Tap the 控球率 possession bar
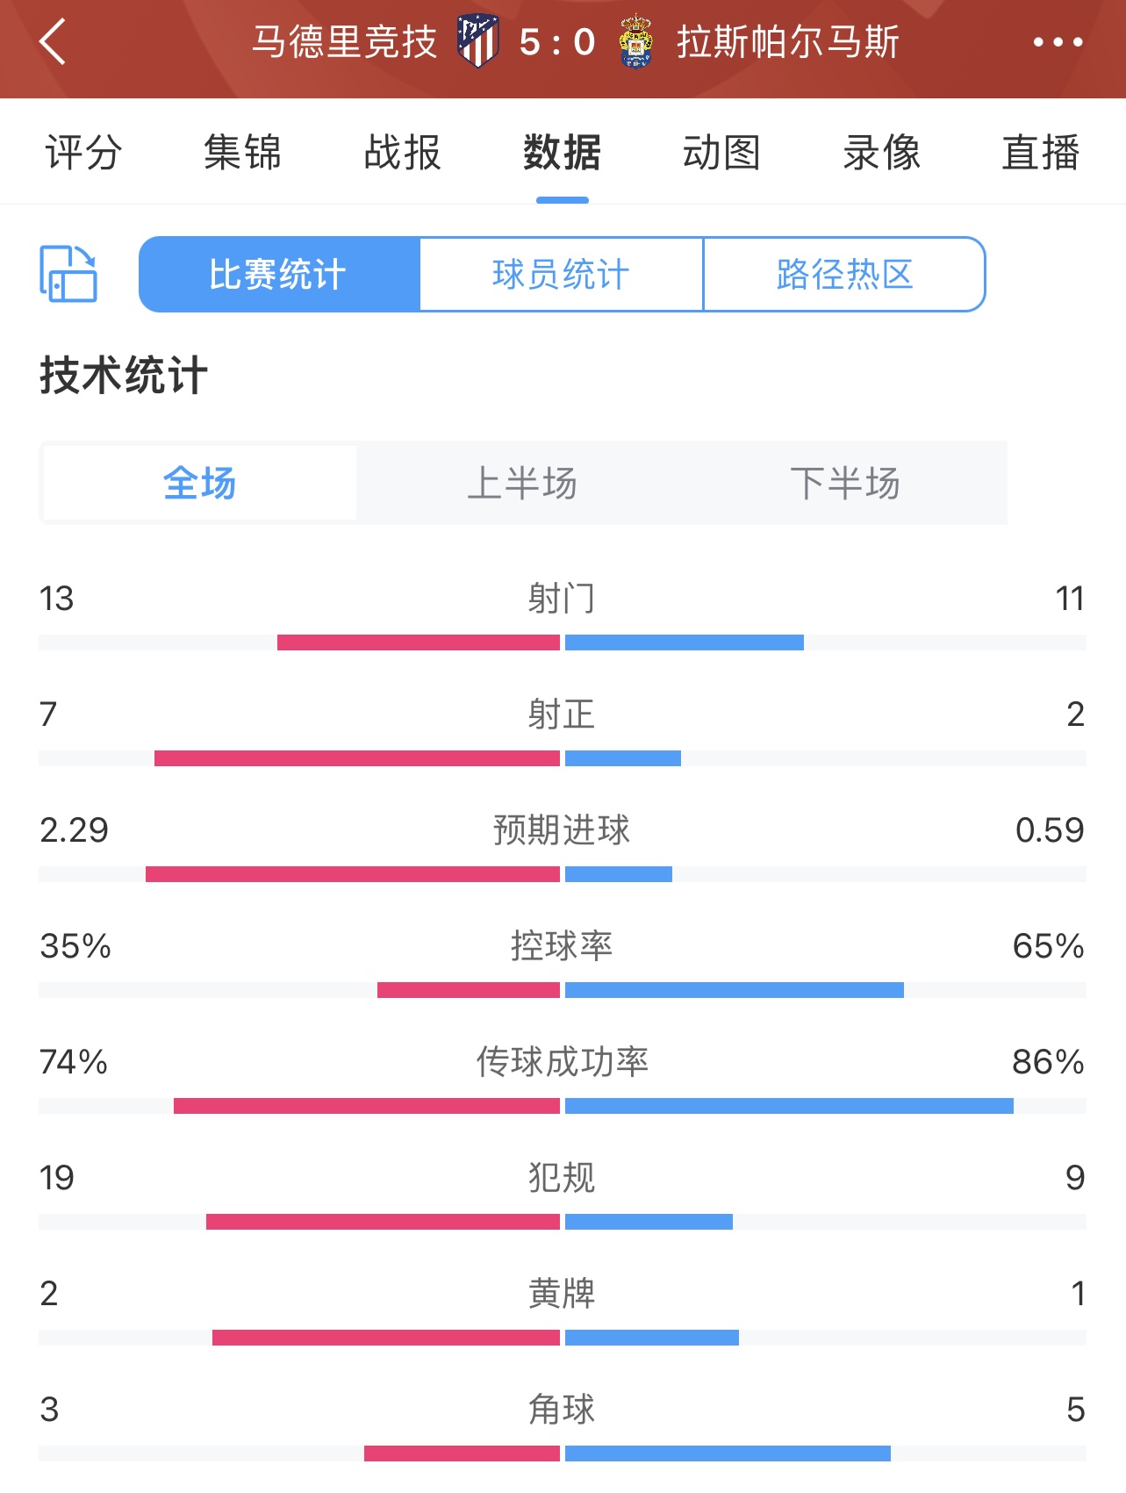This screenshot has height=1493, width=1126. 563,990
